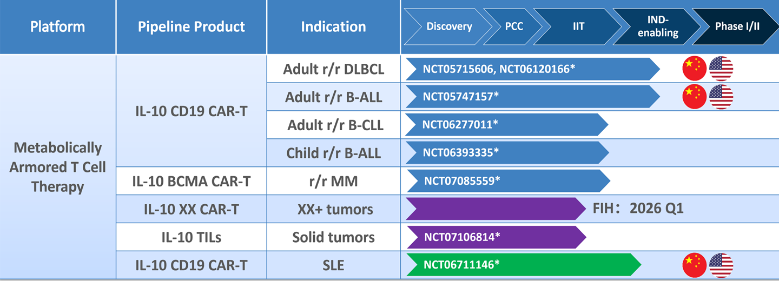Image resolution: width=779 pixels, height=281 pixels.
Task: Click the IL-10 BCMA CAR-T product cell
Action: click(191, 181)
